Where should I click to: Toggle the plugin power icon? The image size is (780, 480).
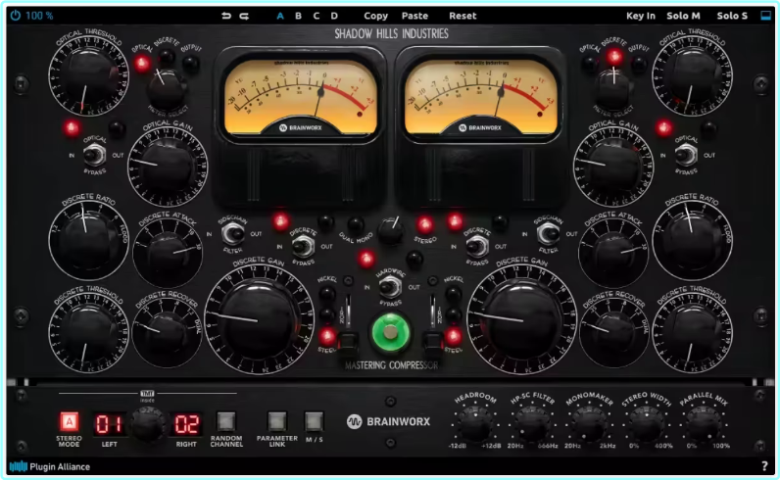point(16,16)
